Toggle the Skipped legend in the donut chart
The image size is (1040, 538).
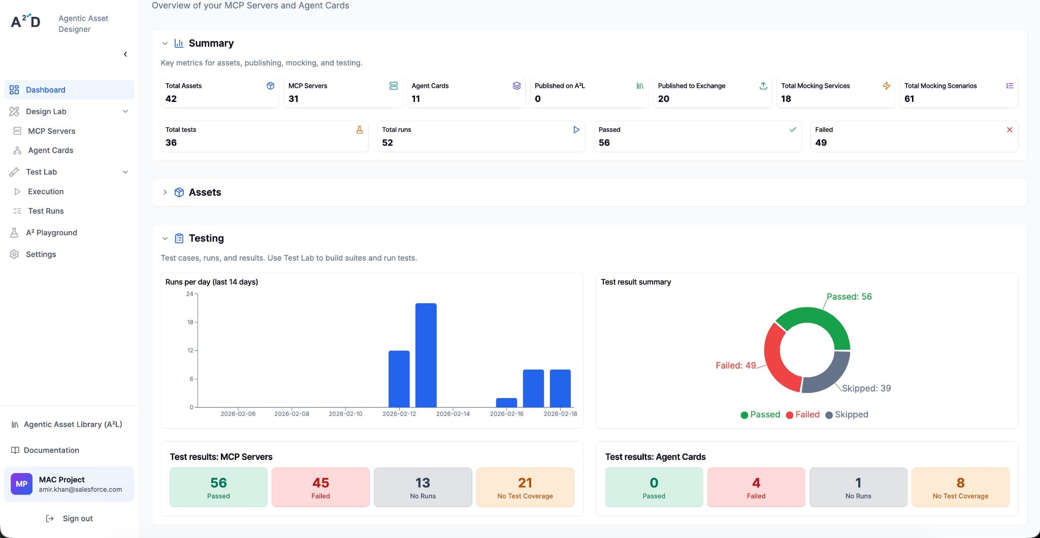(x=847, y=414)
